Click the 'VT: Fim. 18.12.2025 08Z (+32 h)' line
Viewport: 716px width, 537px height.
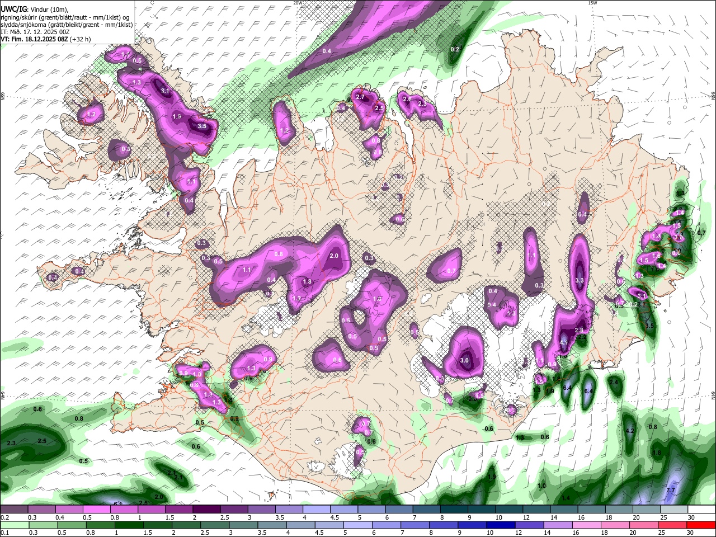46,39
